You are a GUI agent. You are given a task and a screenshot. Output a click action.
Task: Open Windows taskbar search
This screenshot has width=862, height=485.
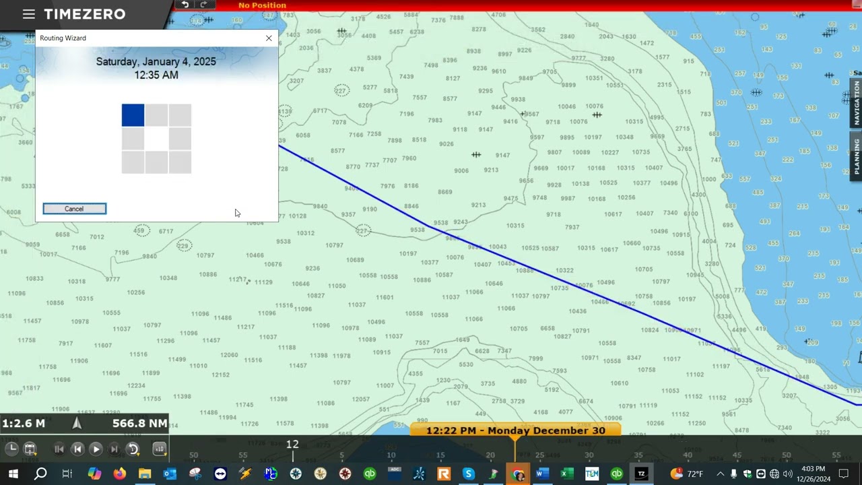tap(40, 474)
